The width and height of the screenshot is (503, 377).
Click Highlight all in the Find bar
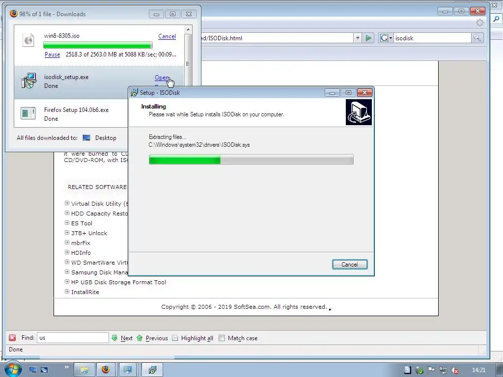click(197, 338)
